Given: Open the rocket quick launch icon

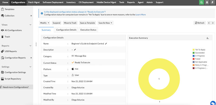Looking at the screenshot, I should click(x=207, y=2).
